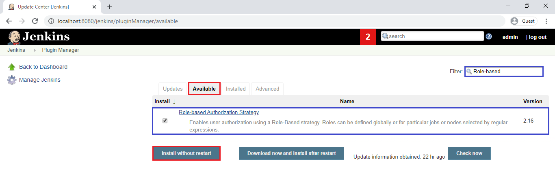
Task: Click the admin user link
Action: pyautogui.click(x=510, y=37)
